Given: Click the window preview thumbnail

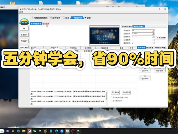Looking at the screenshot, I should coord(104,35).
